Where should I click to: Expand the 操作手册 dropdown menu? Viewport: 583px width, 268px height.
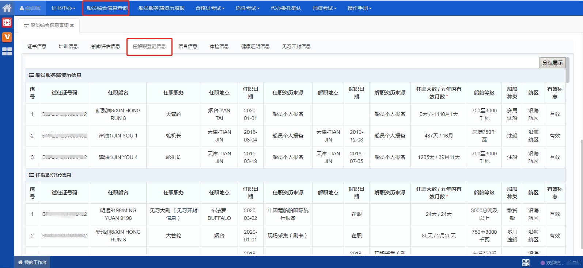pyautogui.click(x=359, y=8)
